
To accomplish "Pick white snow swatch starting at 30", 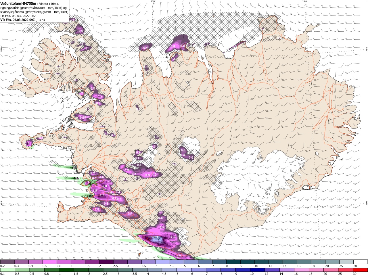I will (x=361, y=262).
